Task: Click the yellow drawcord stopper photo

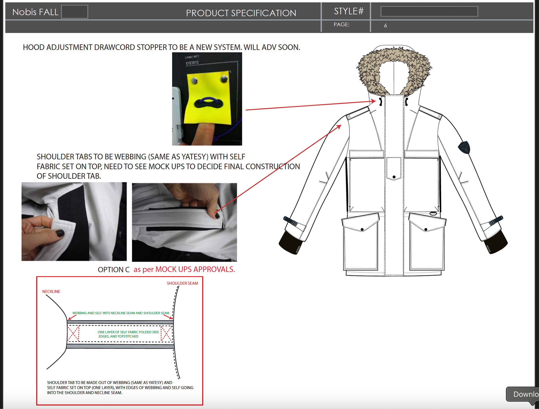Action: coord(207,99)
